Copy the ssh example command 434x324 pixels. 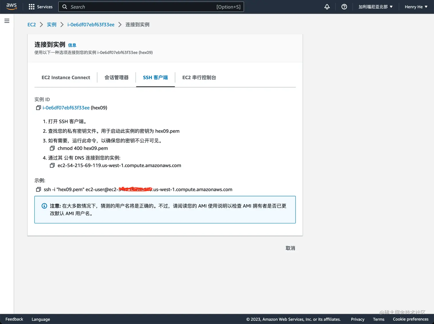[x=38, y=190]
